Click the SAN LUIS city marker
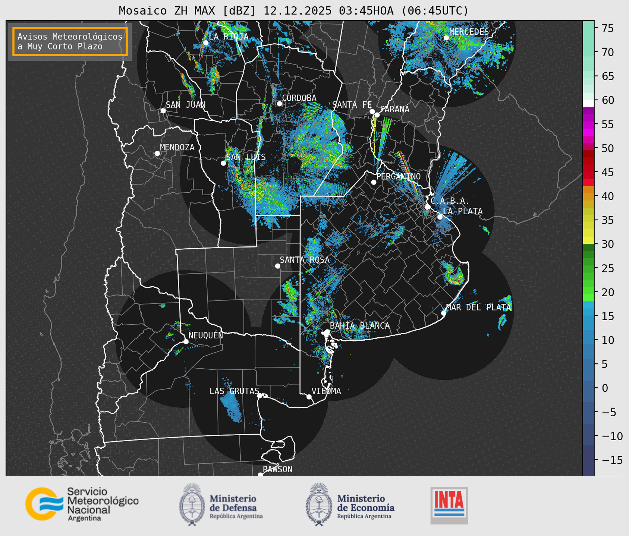Image resolution: width=629 pixels, height=536 pixels. pos(223,163)
